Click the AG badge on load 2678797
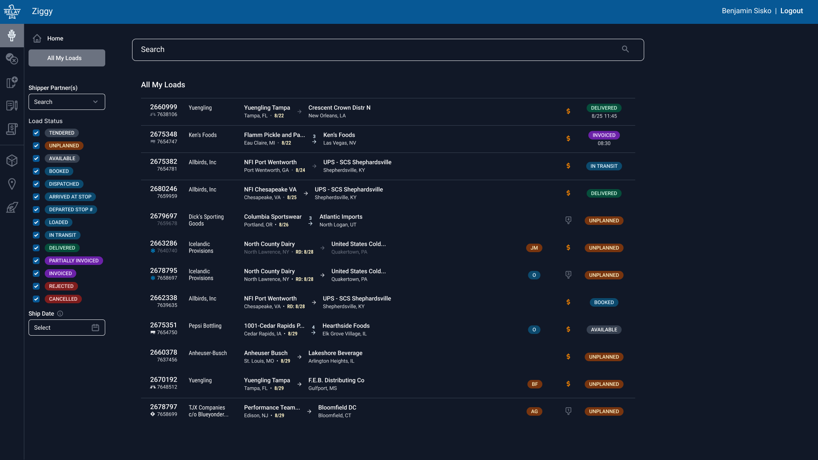 534,411
